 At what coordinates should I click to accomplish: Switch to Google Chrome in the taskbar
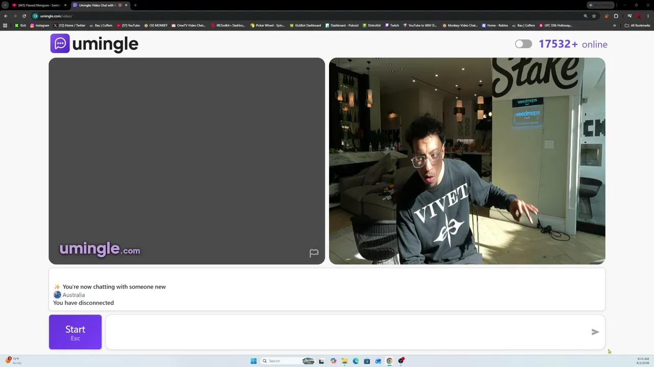(x=389, y=361)
